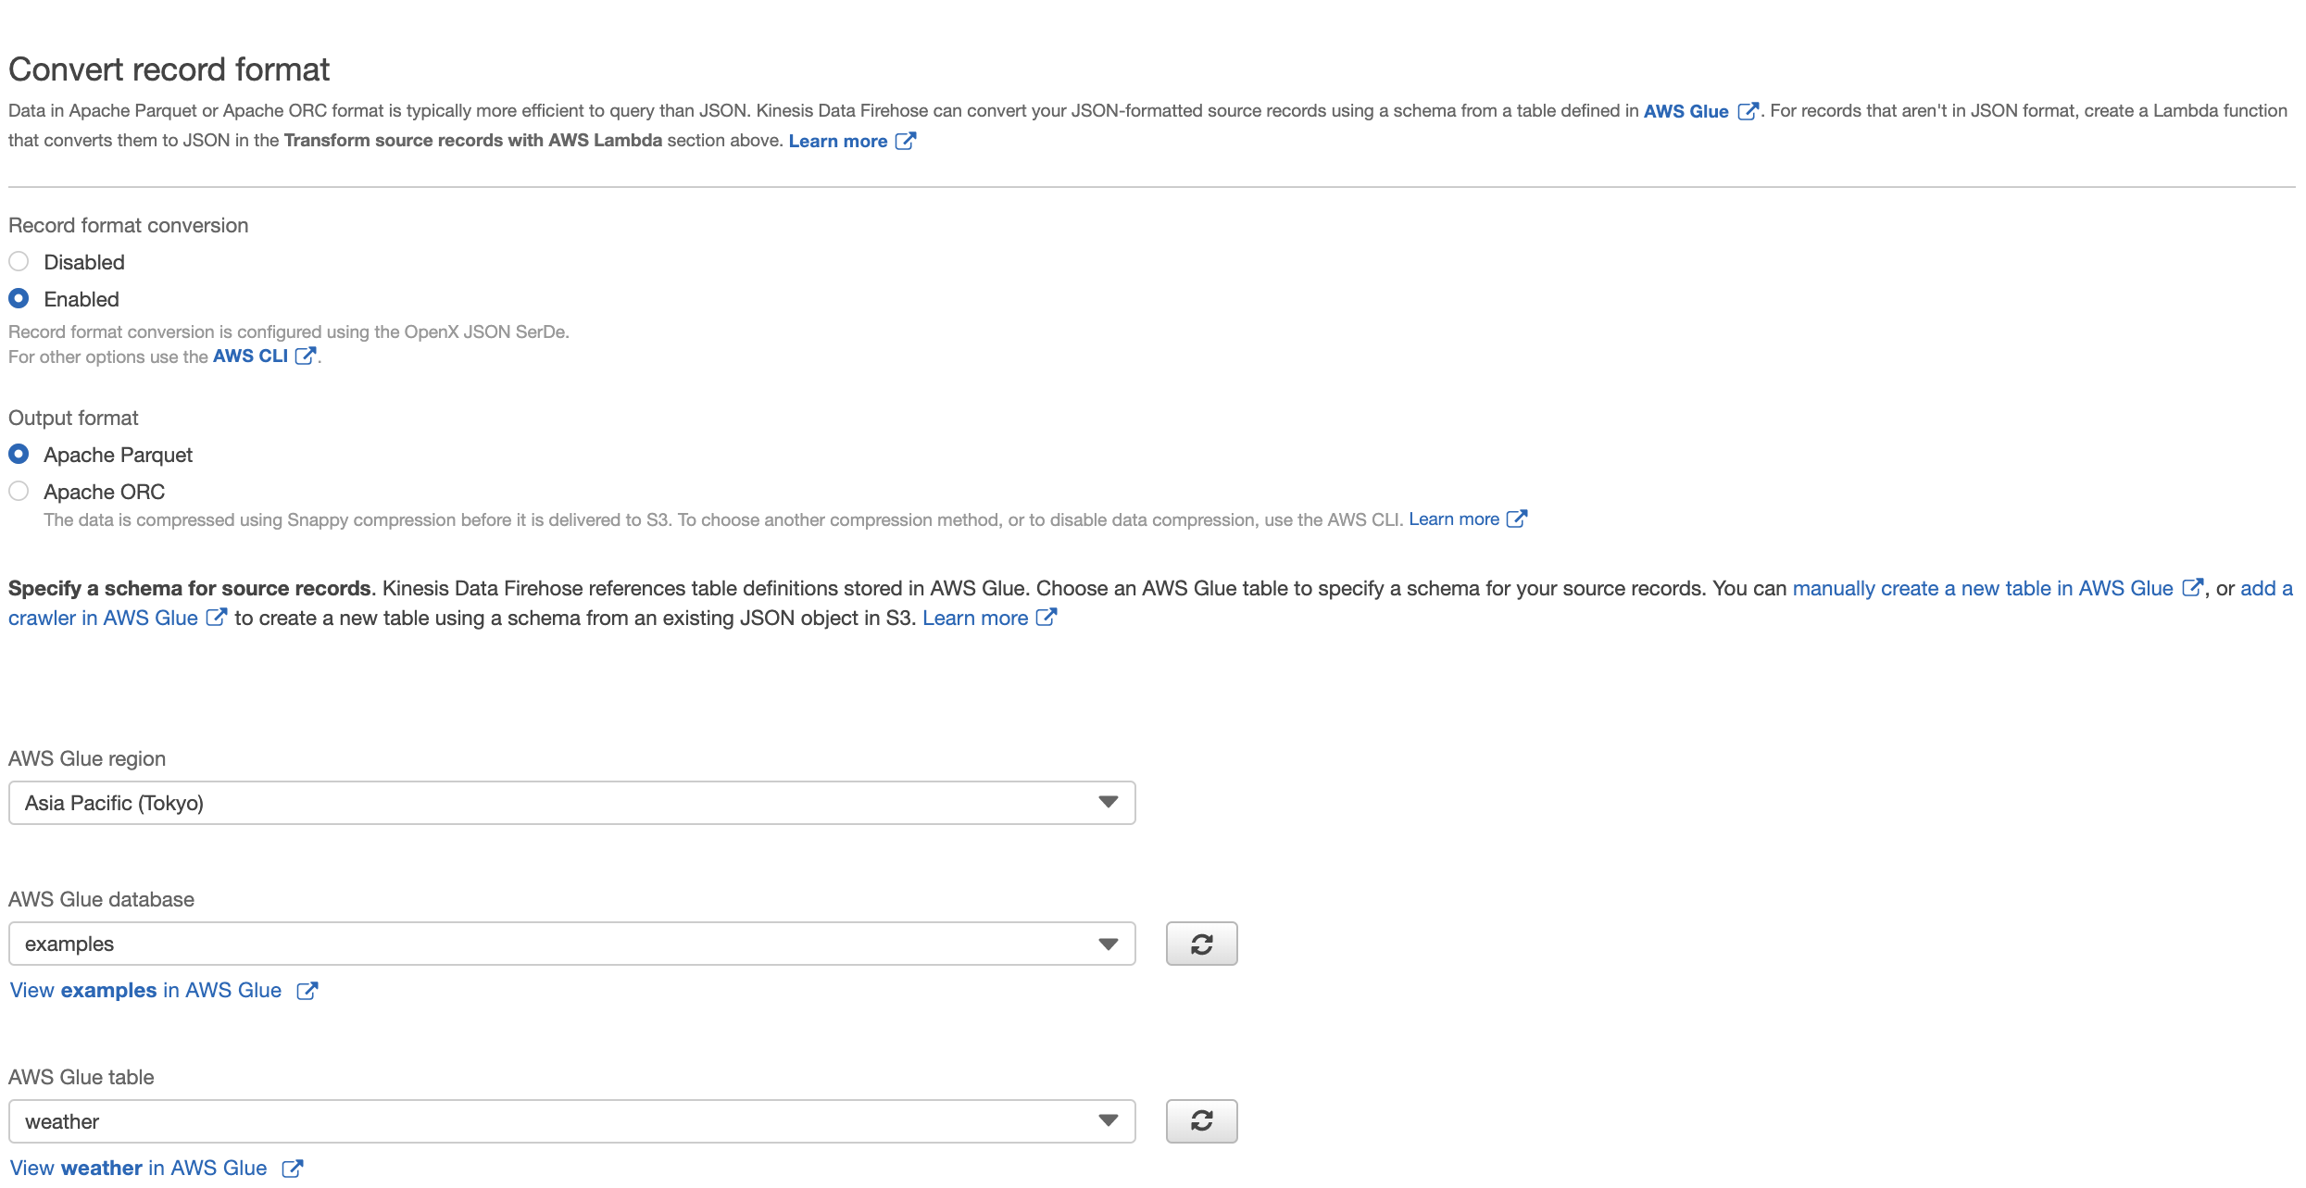Click external icon after manually create table link
Image resolution: width=2306 pixels, height=1188 pixels.
point(2192,588)
